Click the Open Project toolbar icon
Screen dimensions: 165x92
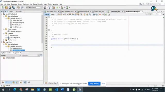click(10, 7)
